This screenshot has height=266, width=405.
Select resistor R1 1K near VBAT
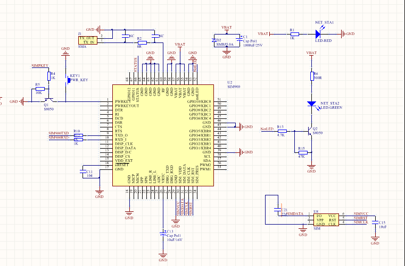(294, 34)
